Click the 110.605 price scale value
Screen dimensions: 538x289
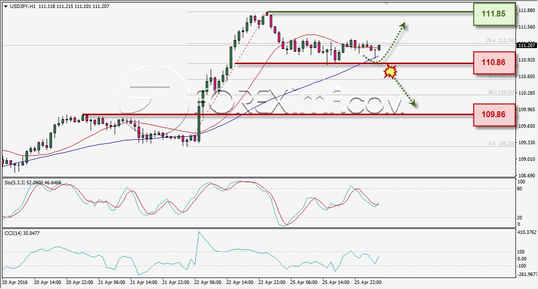pos(526,76)
